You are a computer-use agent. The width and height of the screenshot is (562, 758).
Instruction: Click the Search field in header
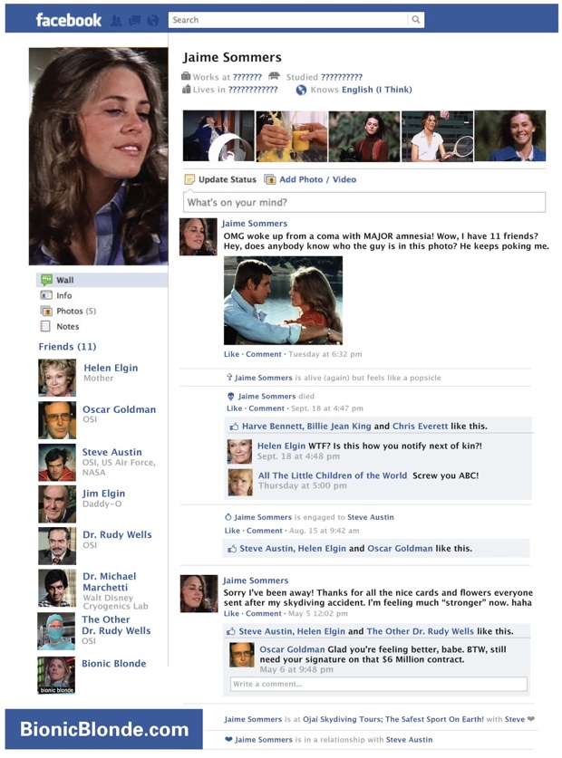(x=288, y=20)
